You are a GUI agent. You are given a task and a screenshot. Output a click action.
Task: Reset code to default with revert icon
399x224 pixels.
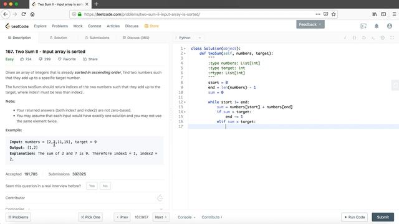(363, 37)
